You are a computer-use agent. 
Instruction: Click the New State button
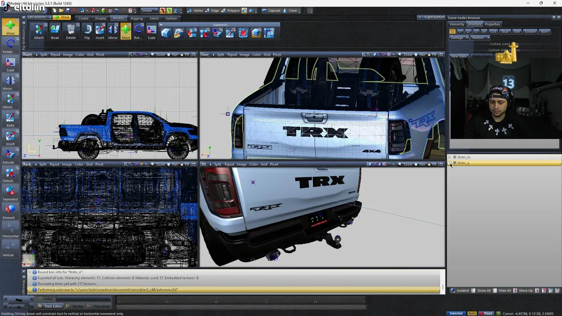pos(459,56)
